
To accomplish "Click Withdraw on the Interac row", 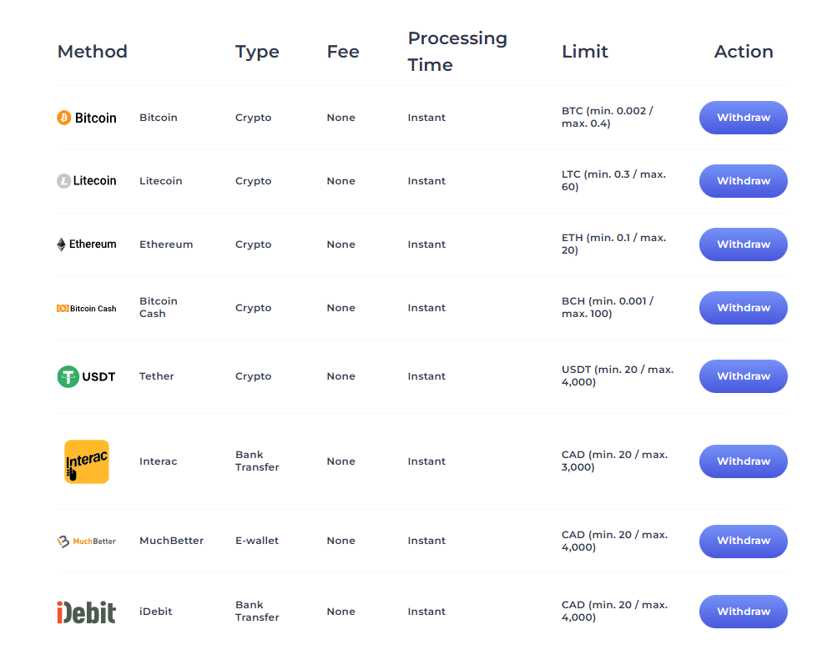I will point(742,461).
